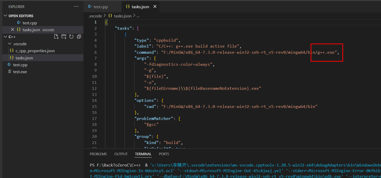Click JSON braces icon on tasks.json tab
This screenshot has height=178, width=381.
(x=128, y=7)
